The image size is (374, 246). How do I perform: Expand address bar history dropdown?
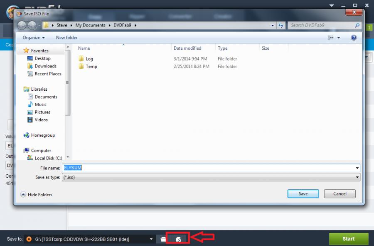pyautogui.click(x=272, y=25)
